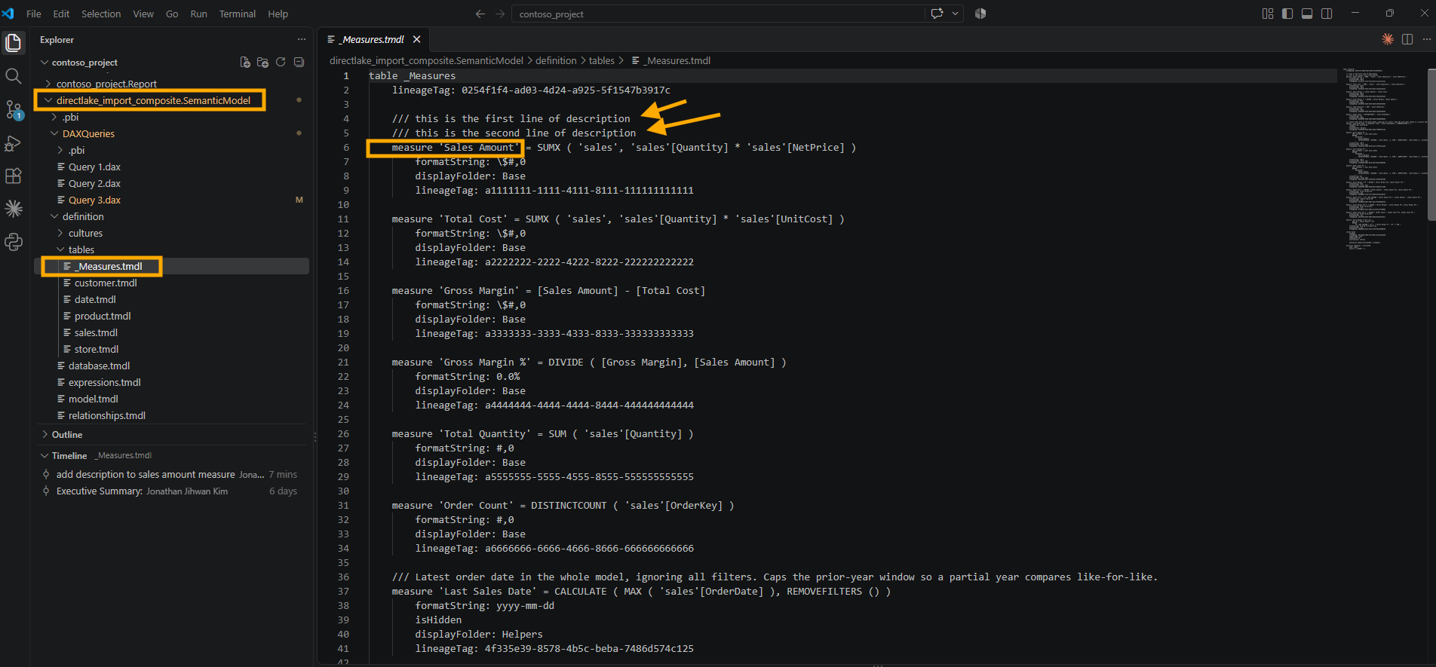Open the Edit menu
Screen dimensions: 1436x667
click(61, 14)
